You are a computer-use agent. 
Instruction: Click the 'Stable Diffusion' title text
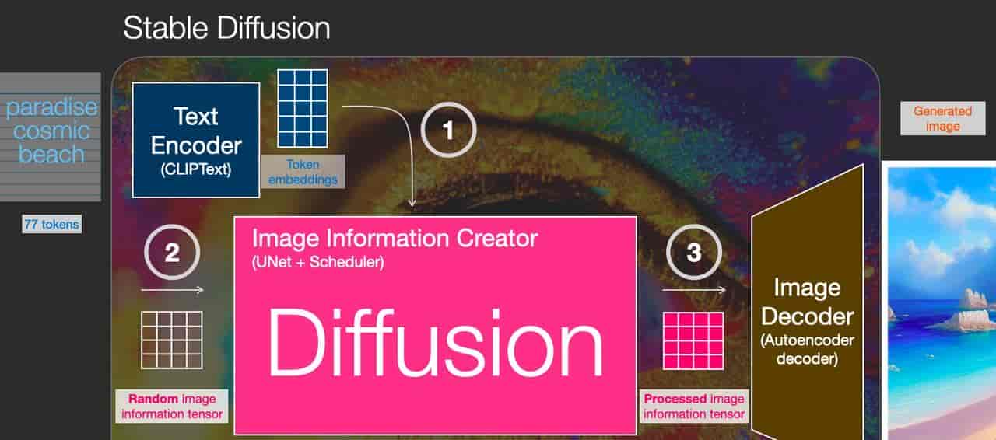pos(226,29)
